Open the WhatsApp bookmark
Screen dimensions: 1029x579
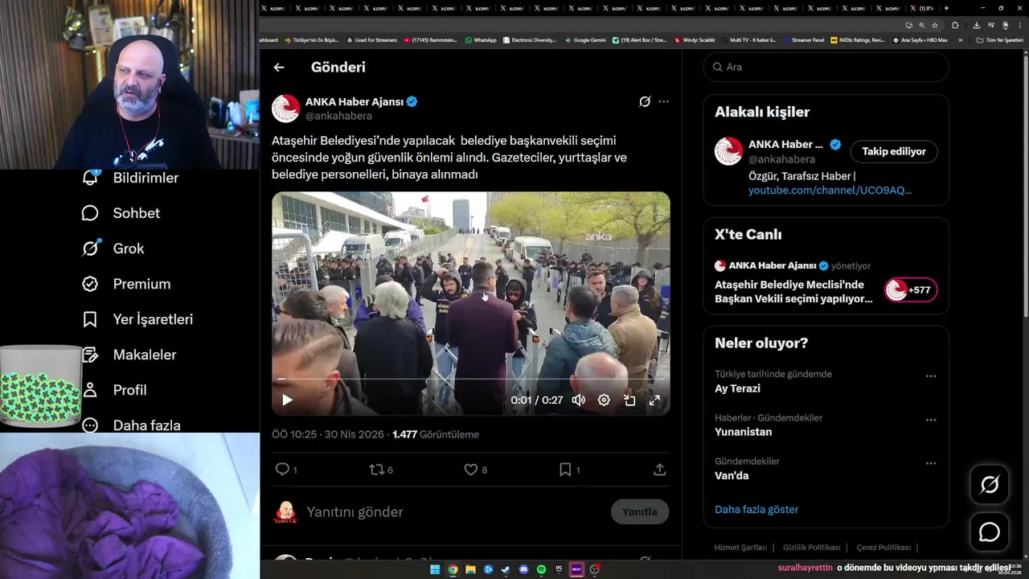(481, 39)
